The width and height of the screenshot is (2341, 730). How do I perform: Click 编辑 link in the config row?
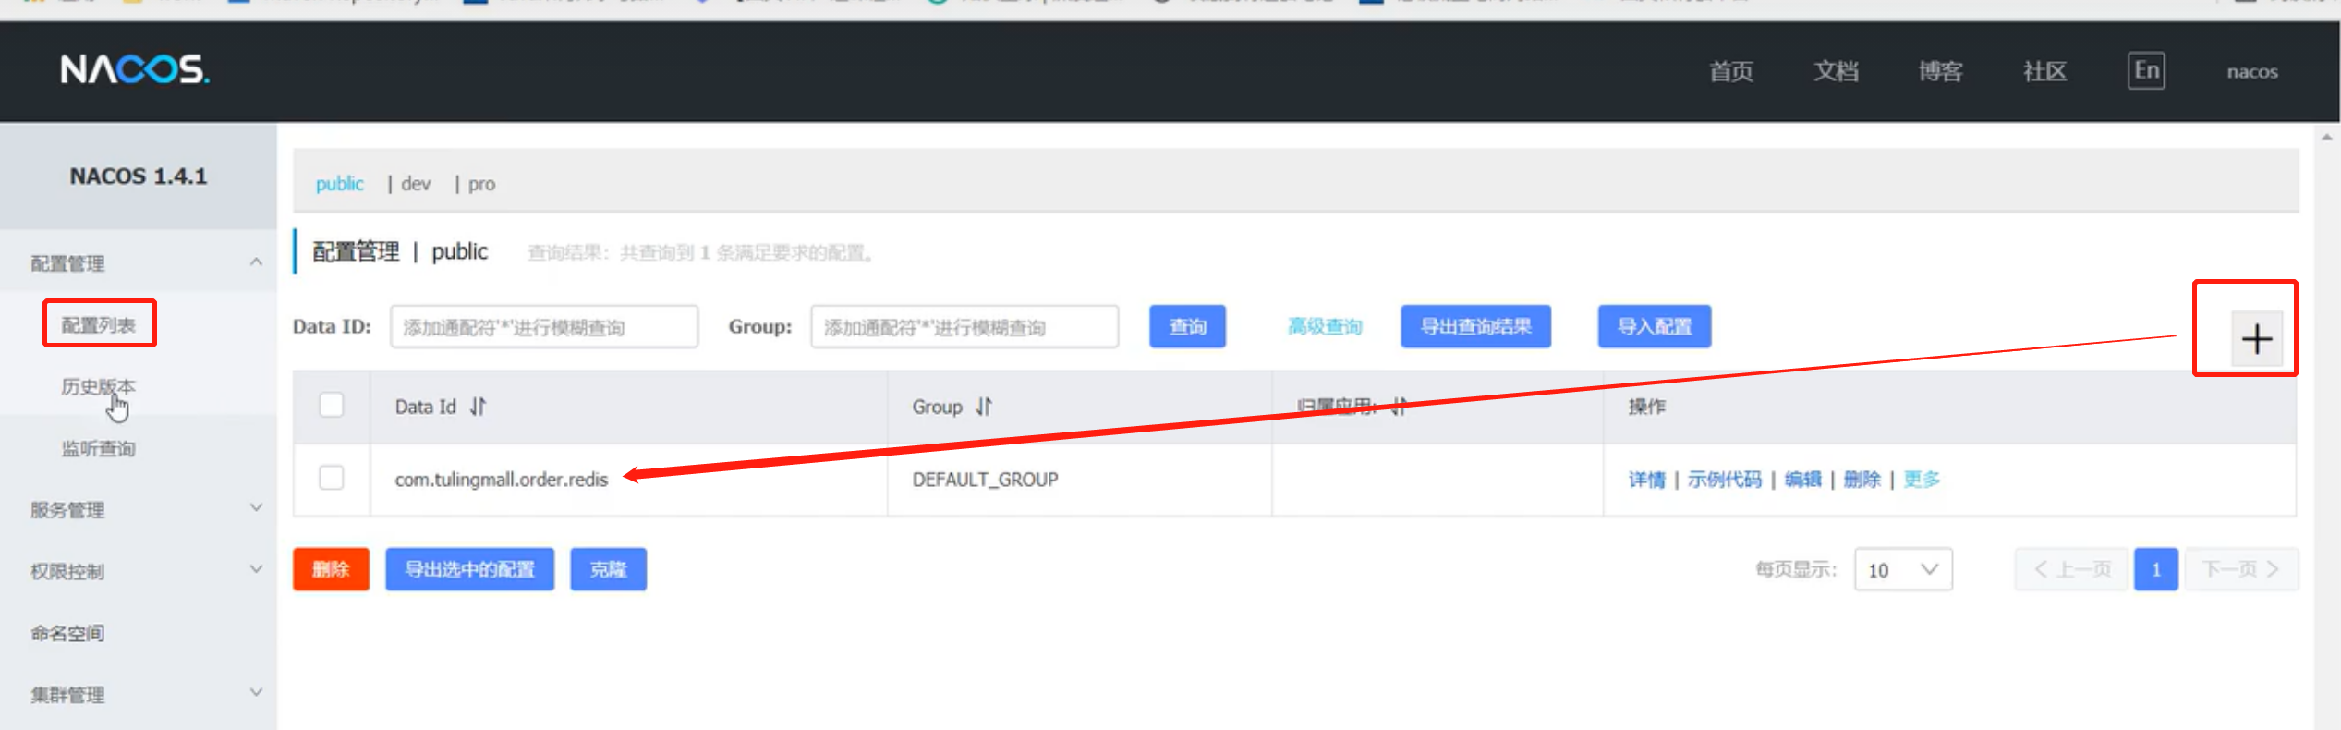pos(1802,479)
